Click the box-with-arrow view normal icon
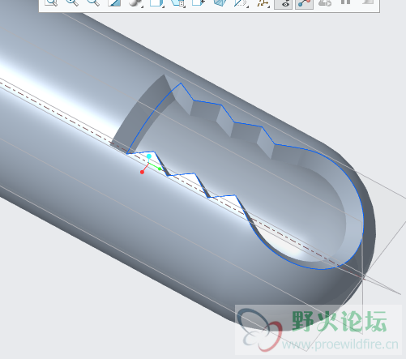406x359 pixels. coord(199,2)
